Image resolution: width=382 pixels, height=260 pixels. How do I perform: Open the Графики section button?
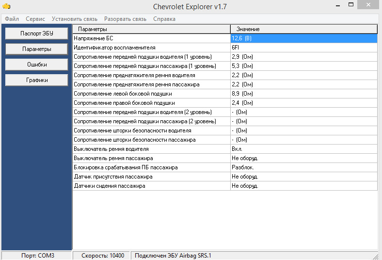[36, 80]
